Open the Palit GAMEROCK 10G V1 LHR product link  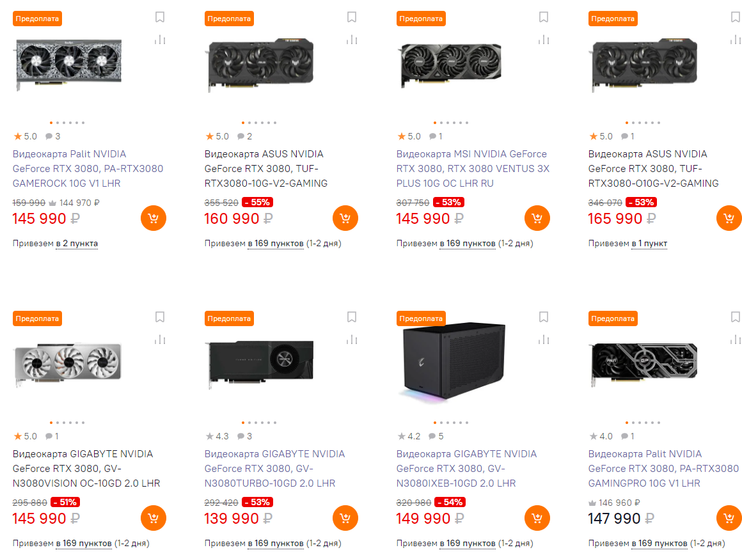[x=88, y=169]
